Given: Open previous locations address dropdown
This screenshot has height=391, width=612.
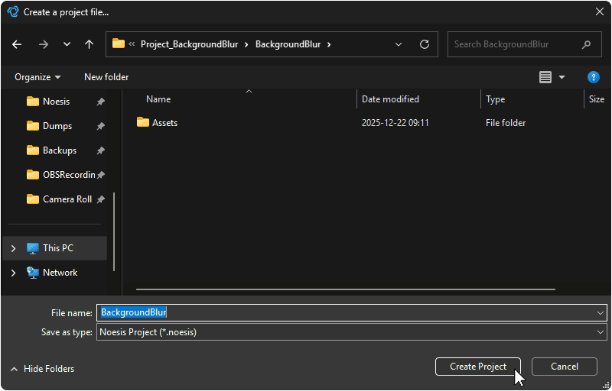Looking at the screenshot, I should [x=399, y=44].
